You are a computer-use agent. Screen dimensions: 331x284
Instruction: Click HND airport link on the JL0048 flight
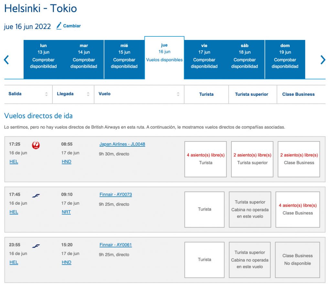(x=67, y=162)
